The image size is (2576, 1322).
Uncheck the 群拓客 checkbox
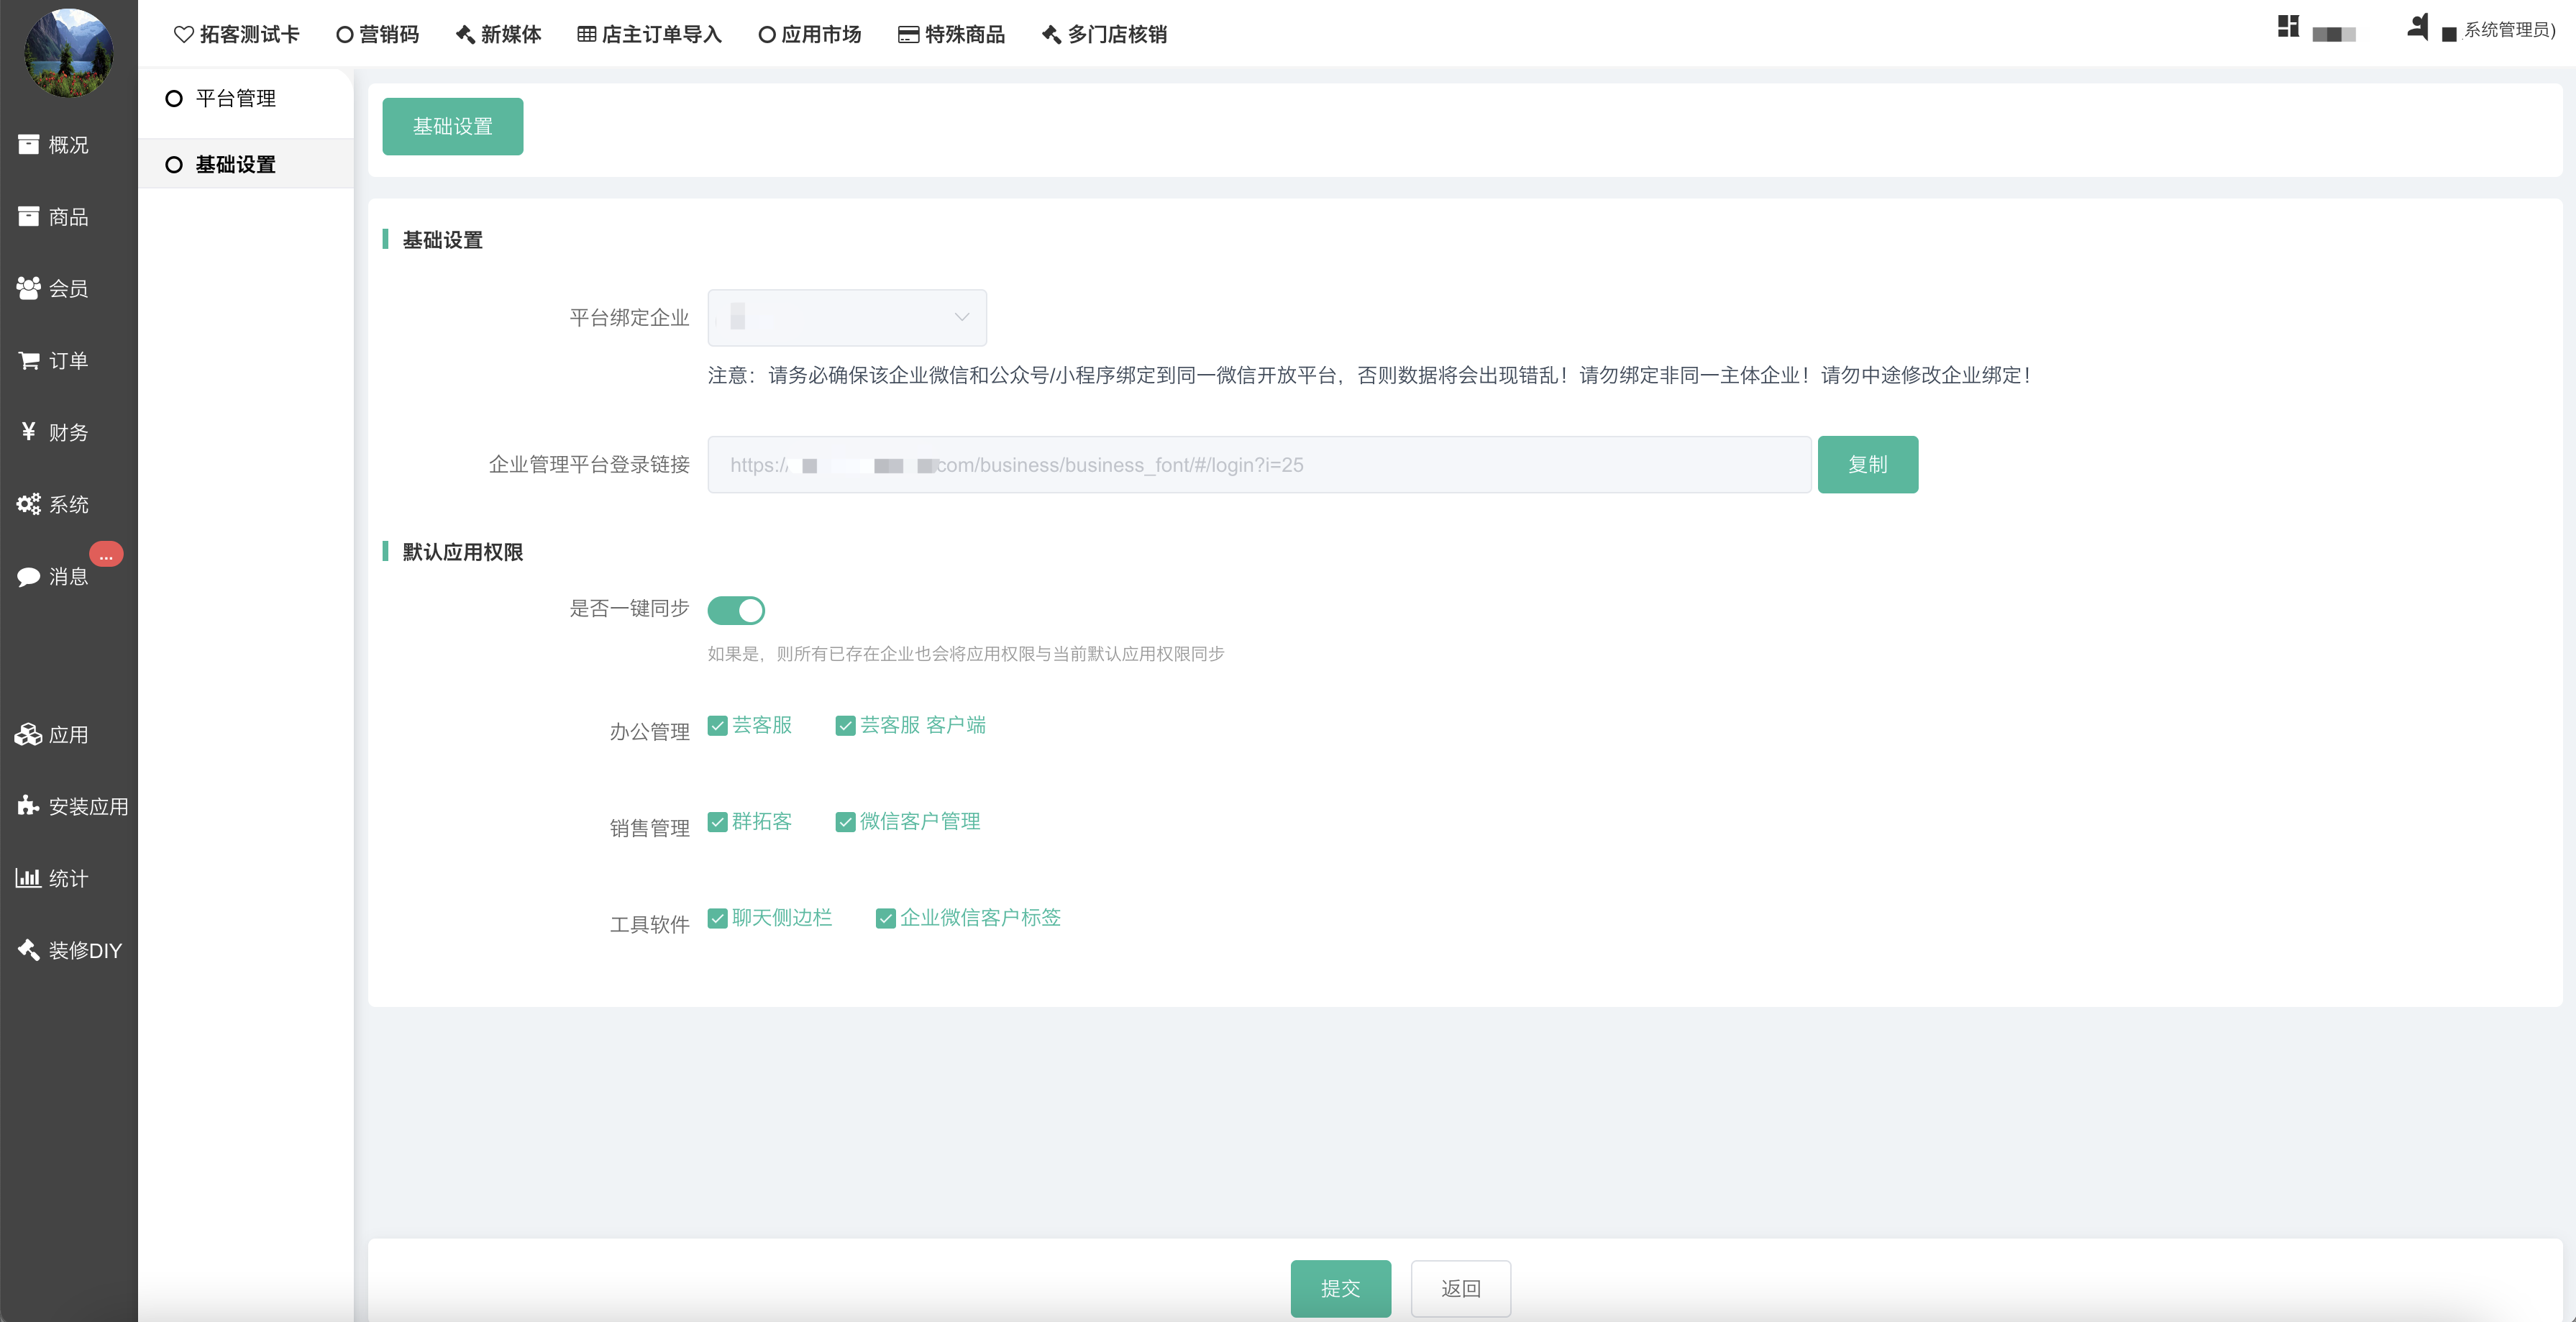717,822
